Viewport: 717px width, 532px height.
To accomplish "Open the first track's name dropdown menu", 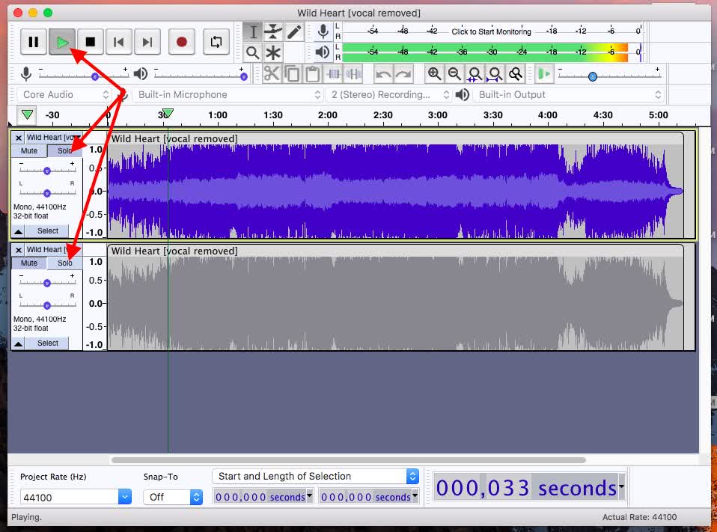I will click(53, 138).
